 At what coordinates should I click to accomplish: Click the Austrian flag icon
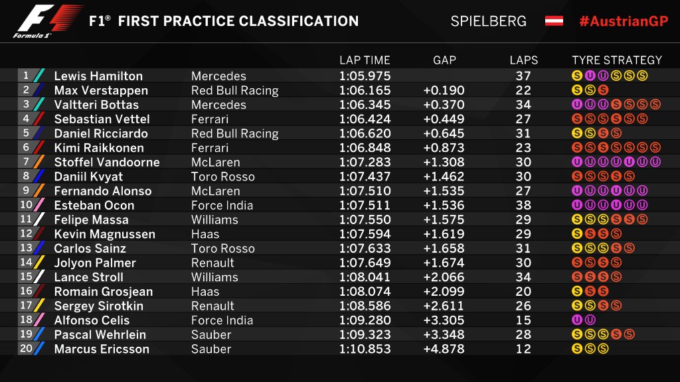(554, 21)
